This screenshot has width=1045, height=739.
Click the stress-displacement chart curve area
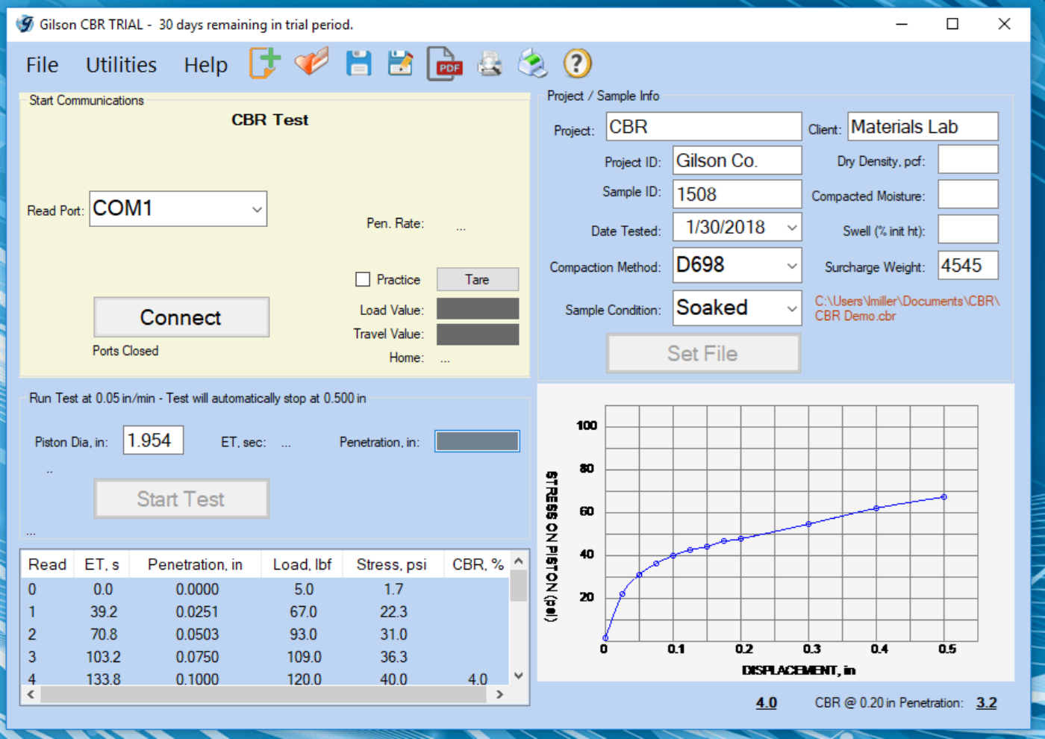[791, 523]
